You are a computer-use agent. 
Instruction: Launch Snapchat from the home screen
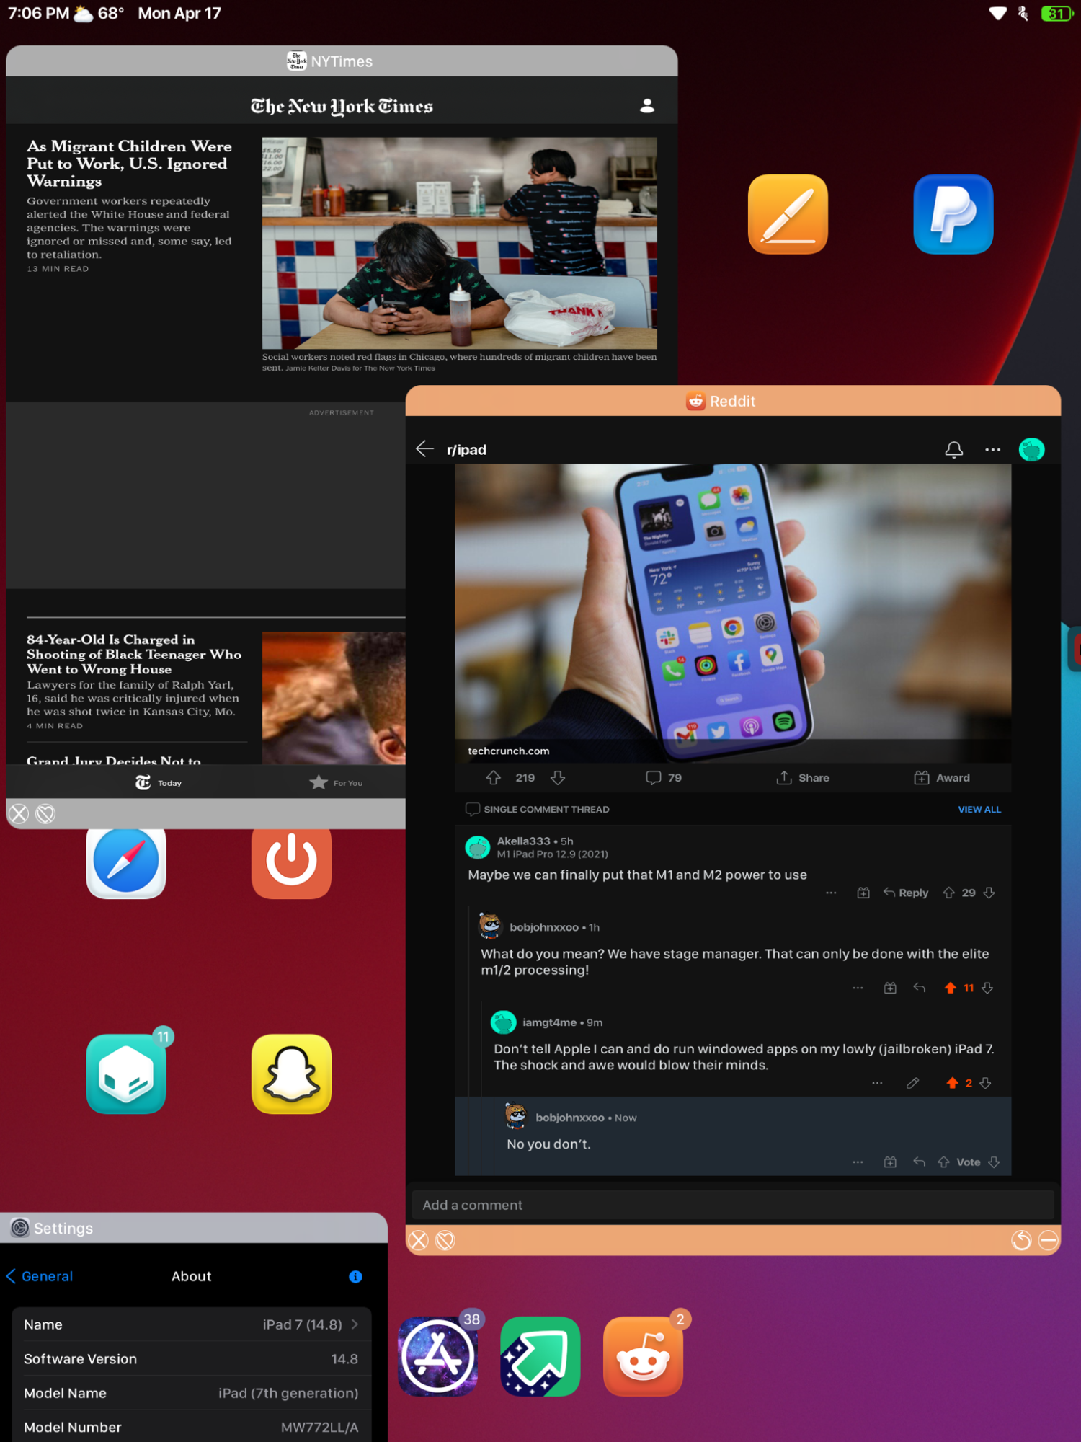coord(291,1074)
